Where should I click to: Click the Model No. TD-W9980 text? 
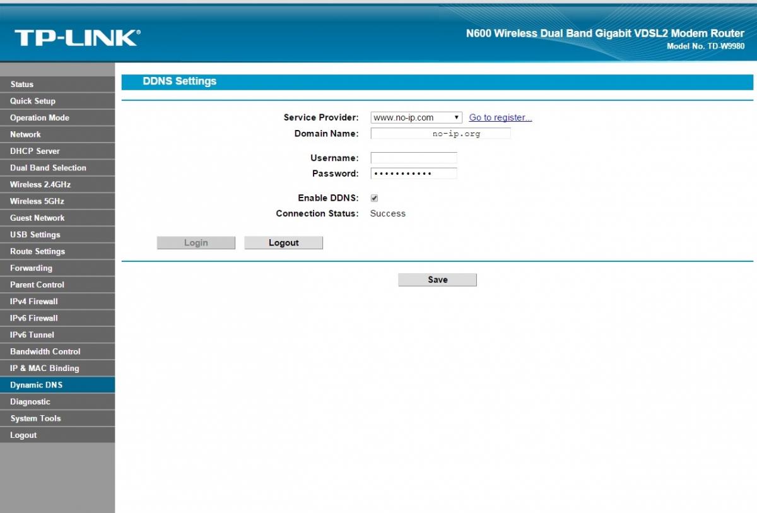(x=705, y=47)
